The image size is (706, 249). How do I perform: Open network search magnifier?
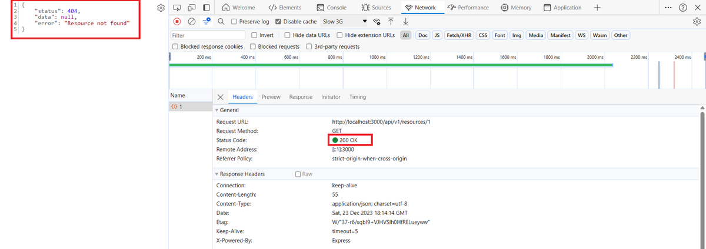pos(221,21)
